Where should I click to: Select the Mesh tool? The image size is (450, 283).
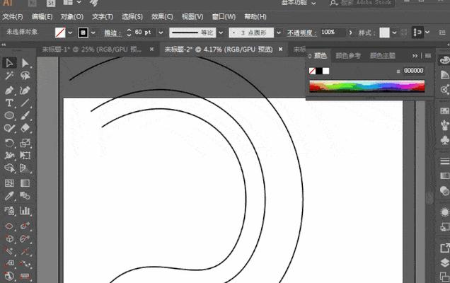tap(9, 183)
